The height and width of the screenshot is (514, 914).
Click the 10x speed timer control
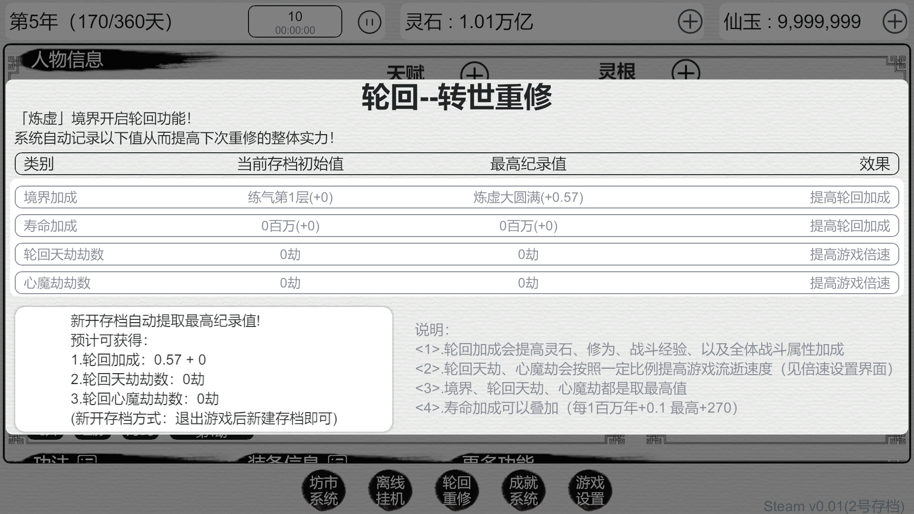point(294,21)
